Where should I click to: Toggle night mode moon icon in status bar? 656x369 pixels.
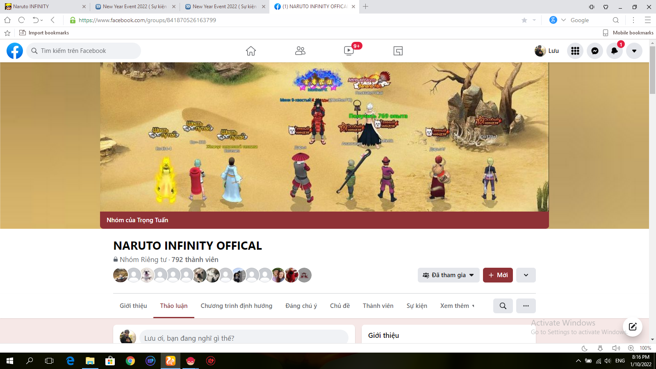point(585,348)
